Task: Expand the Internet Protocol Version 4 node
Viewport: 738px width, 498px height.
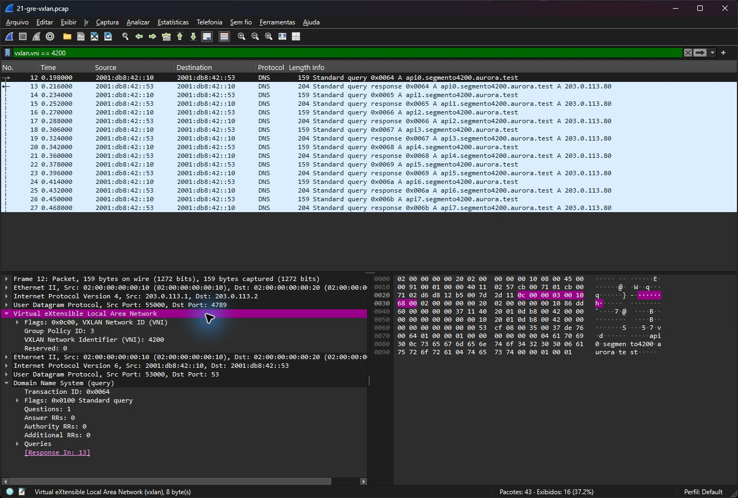Action: 7,296
